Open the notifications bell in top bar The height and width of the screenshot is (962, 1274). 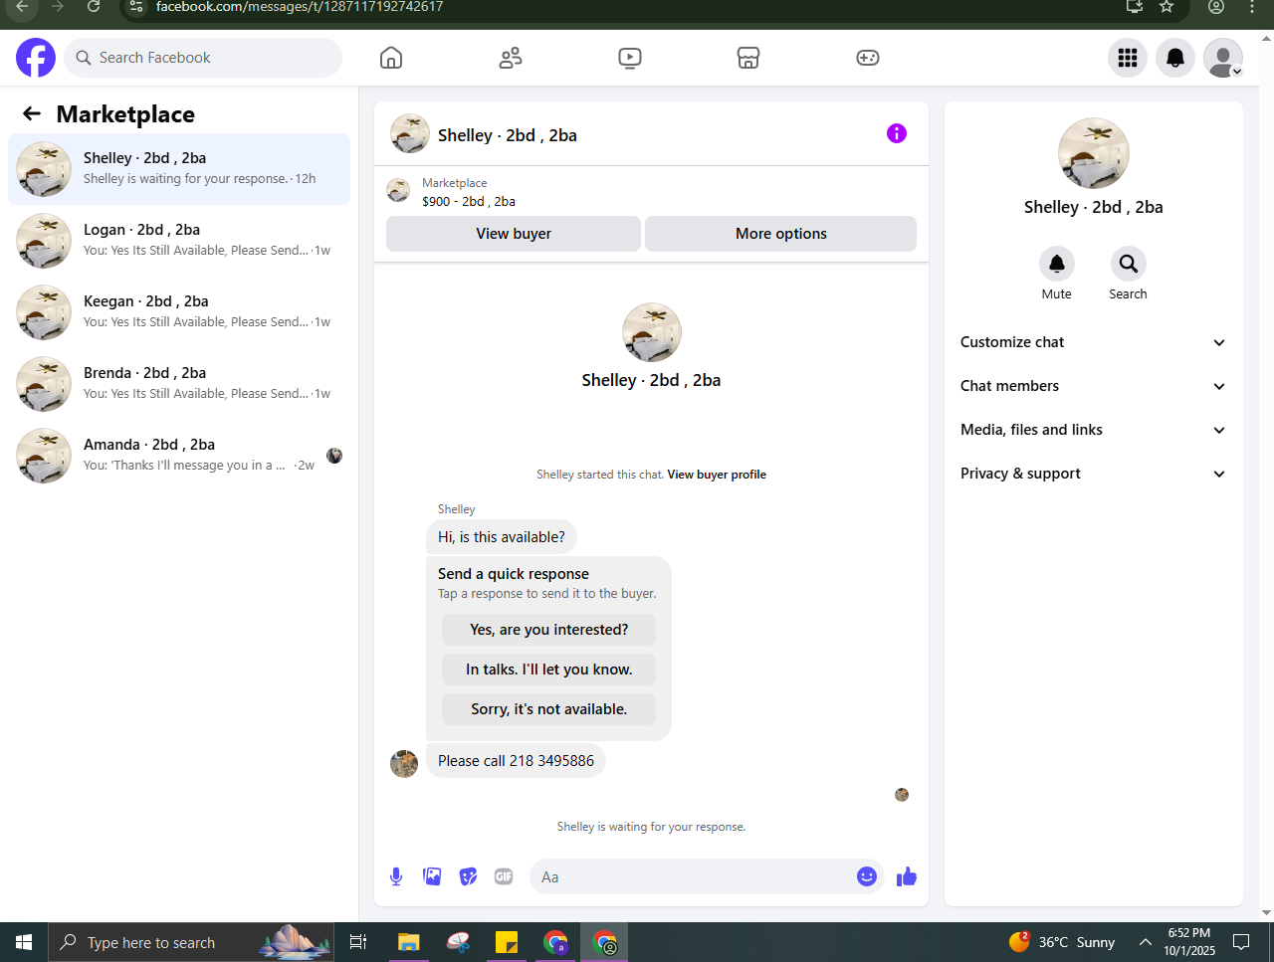1175,58
